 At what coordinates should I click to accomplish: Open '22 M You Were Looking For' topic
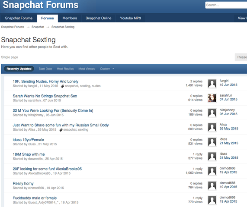click(53, 110)
